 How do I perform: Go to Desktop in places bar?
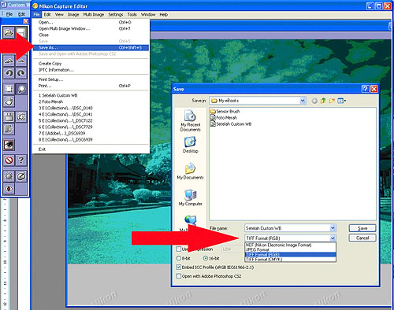click(x=190, y=145)
